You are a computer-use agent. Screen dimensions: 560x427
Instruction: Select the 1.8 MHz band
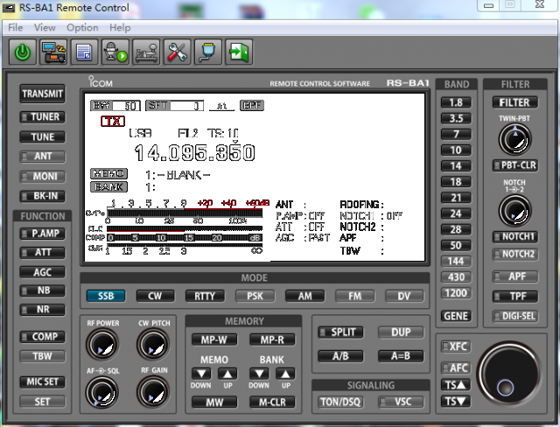point(456,102)
